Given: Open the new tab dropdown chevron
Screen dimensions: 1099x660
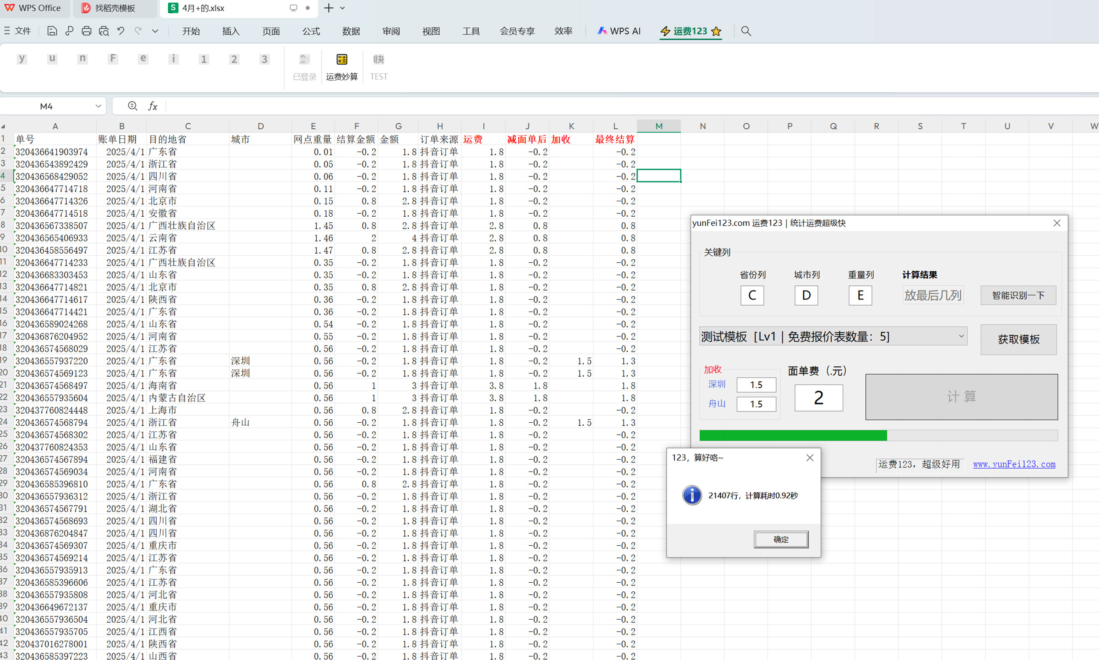Looking at the screenshot, I should click(x=342, y=8).
